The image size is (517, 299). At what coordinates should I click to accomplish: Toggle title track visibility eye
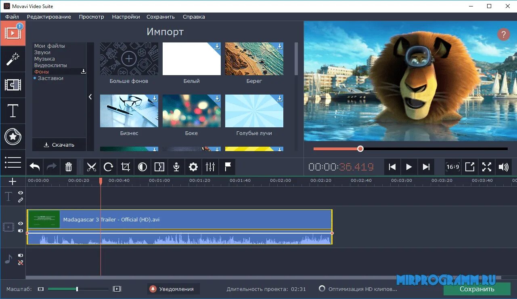[x=21, y=193]
